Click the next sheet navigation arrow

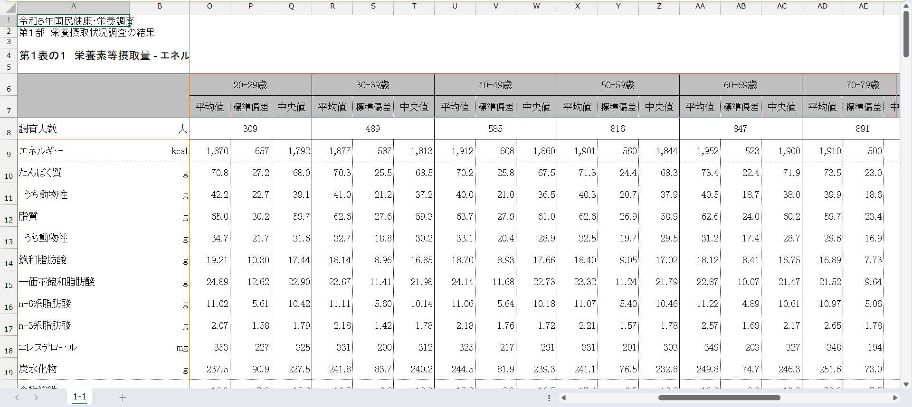click(x=36, y=398)
